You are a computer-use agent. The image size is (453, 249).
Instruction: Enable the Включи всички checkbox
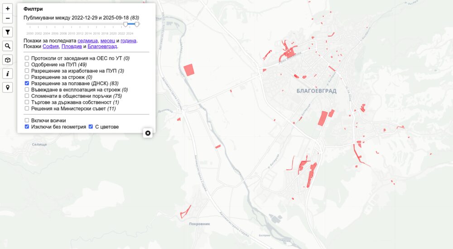27,120
